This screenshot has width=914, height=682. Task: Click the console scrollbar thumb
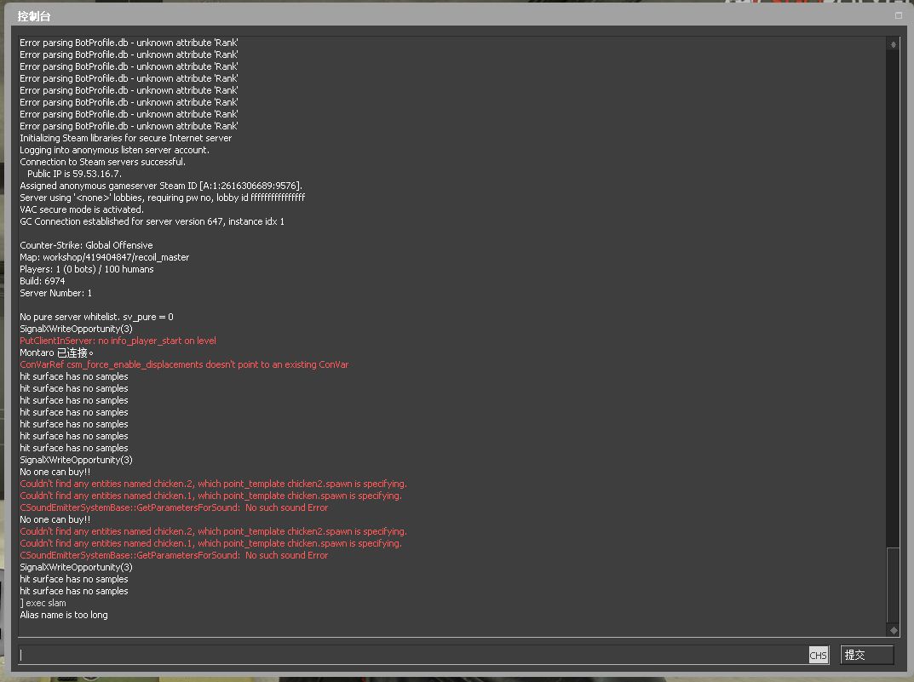pyautogui.click(x=893, y=585)
